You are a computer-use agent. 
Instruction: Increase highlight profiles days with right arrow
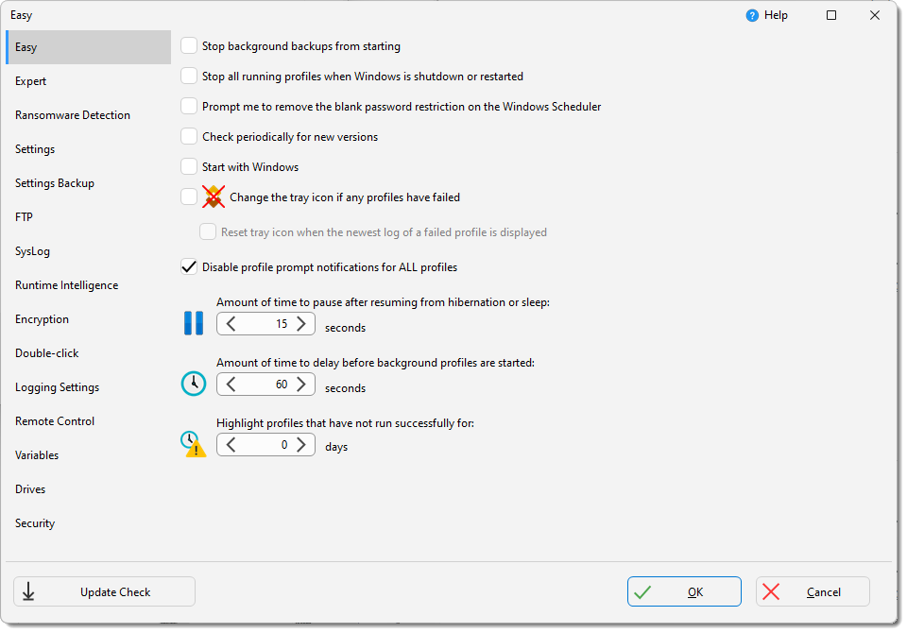click(x=300, y=444)
